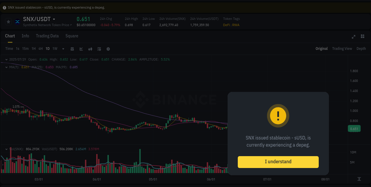Select the 1W timeframe
The height and width of the screenshot is (187, 371).
click(x=55, y=48)
